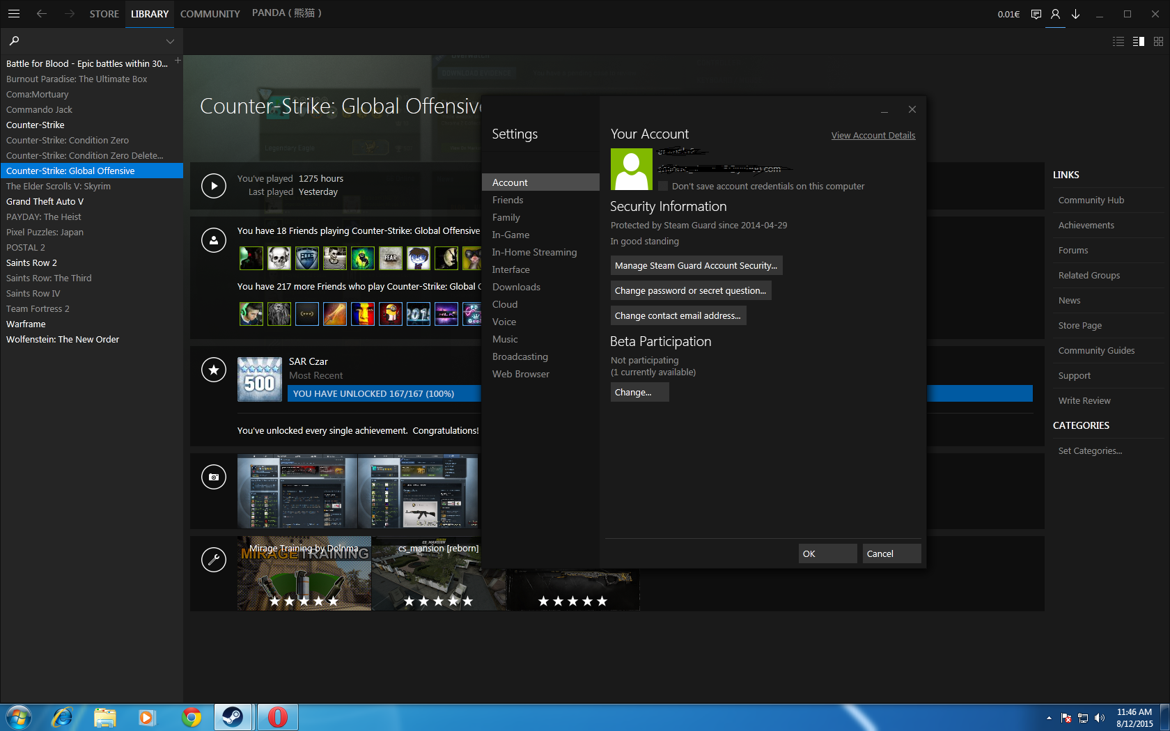Click the skull friend avatar

279,258
